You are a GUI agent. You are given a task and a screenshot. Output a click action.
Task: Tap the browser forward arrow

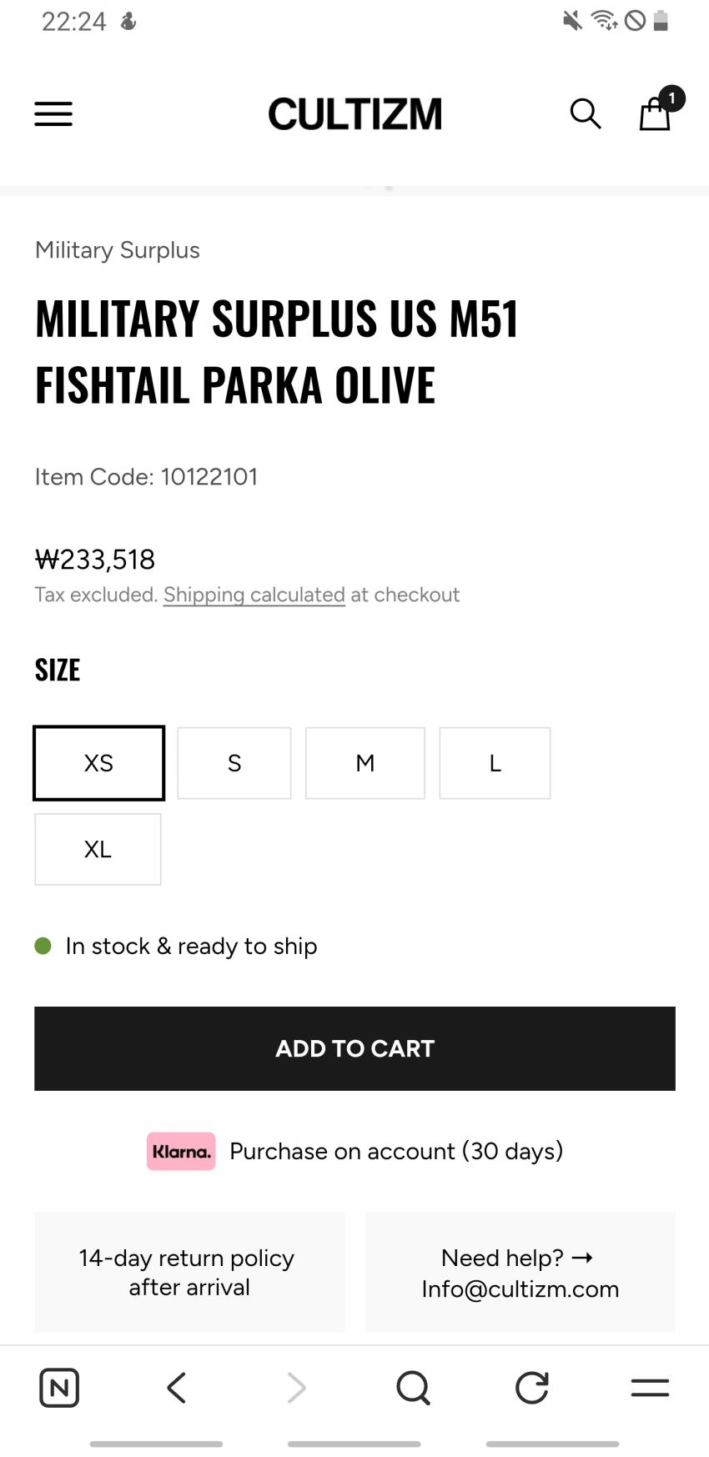point(296,1388)
